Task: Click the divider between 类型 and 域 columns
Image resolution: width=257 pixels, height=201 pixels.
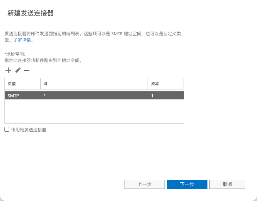Action: pos(40,84)
